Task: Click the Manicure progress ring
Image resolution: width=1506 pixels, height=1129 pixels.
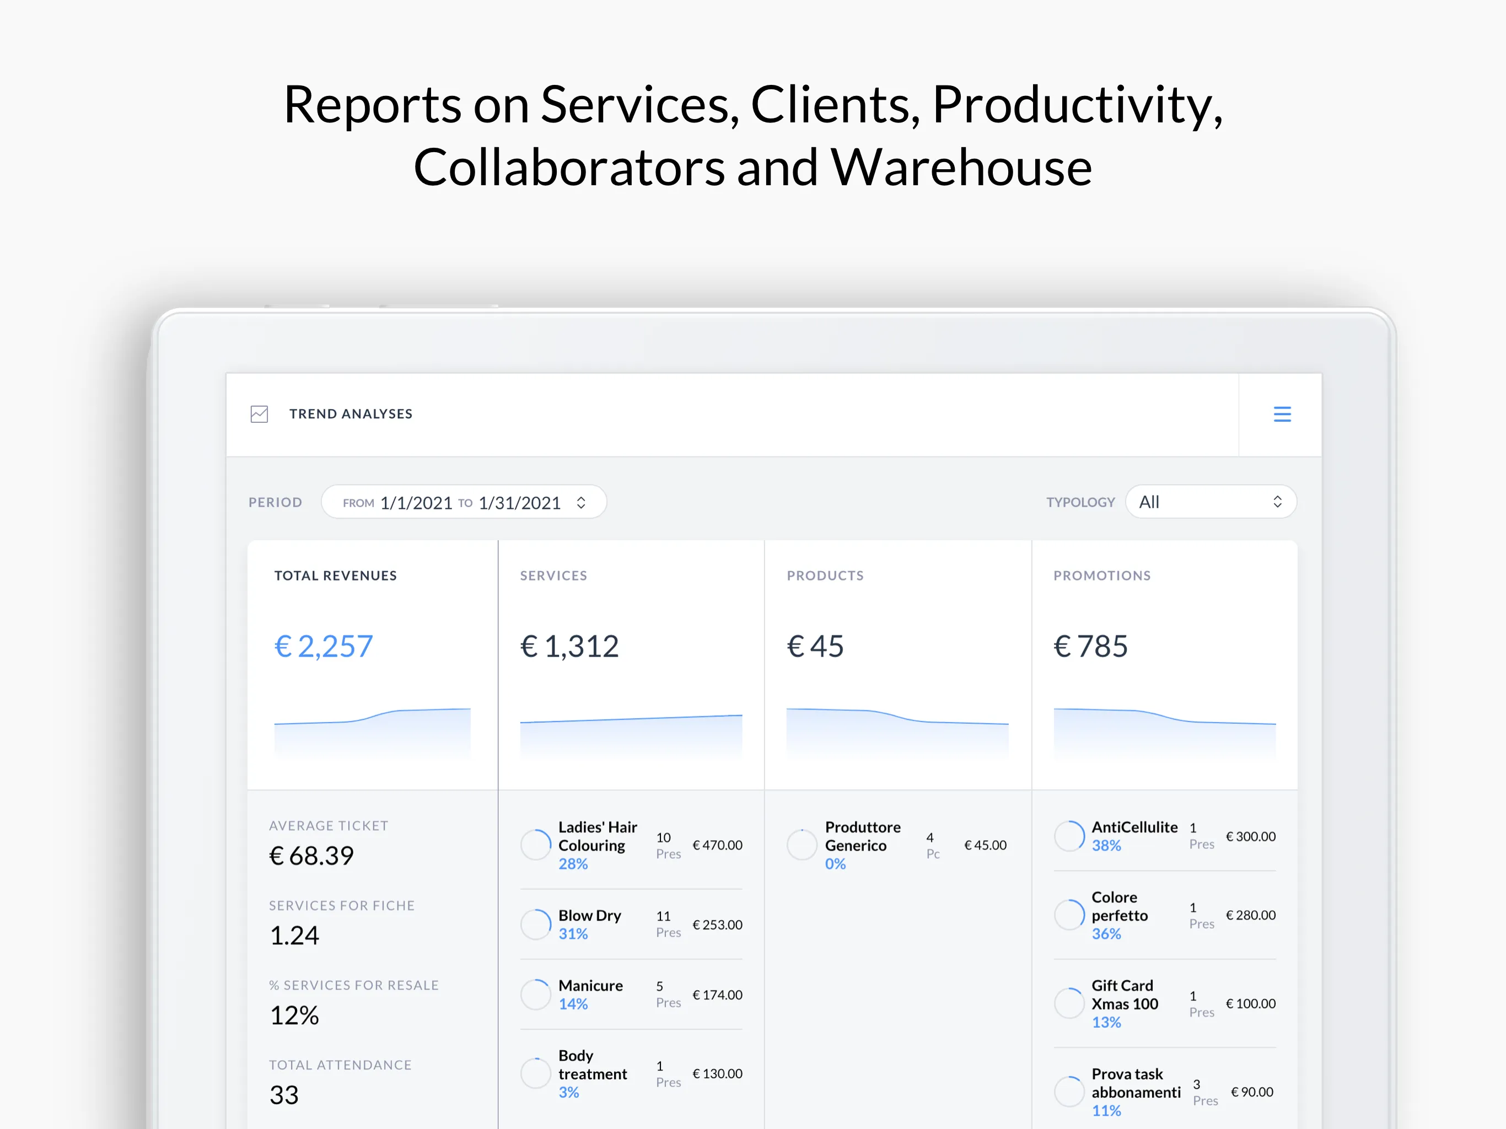Action: point(536,995)
